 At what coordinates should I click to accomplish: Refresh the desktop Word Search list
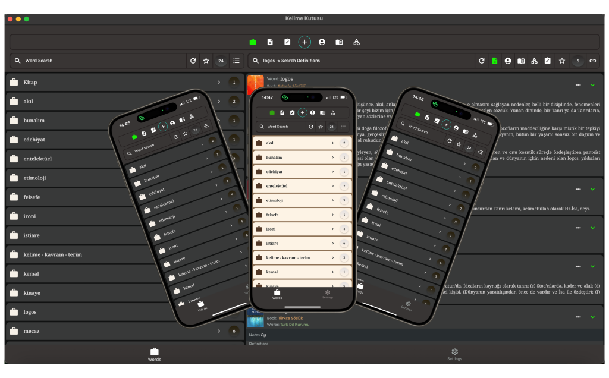[193, 61]
